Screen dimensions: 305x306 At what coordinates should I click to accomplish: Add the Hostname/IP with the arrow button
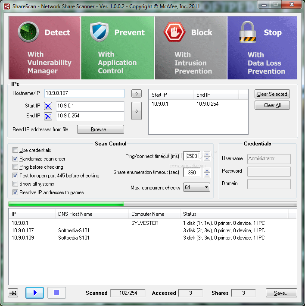(136, 94)
